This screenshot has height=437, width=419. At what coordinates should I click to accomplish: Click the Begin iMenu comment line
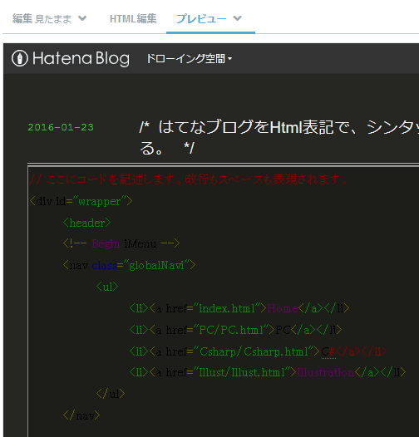121,243
